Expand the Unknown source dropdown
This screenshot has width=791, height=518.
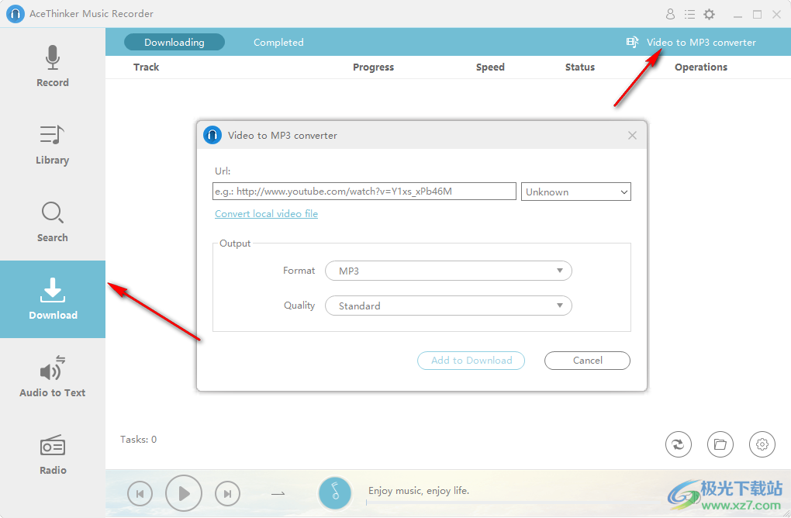[x=576, y=192]
